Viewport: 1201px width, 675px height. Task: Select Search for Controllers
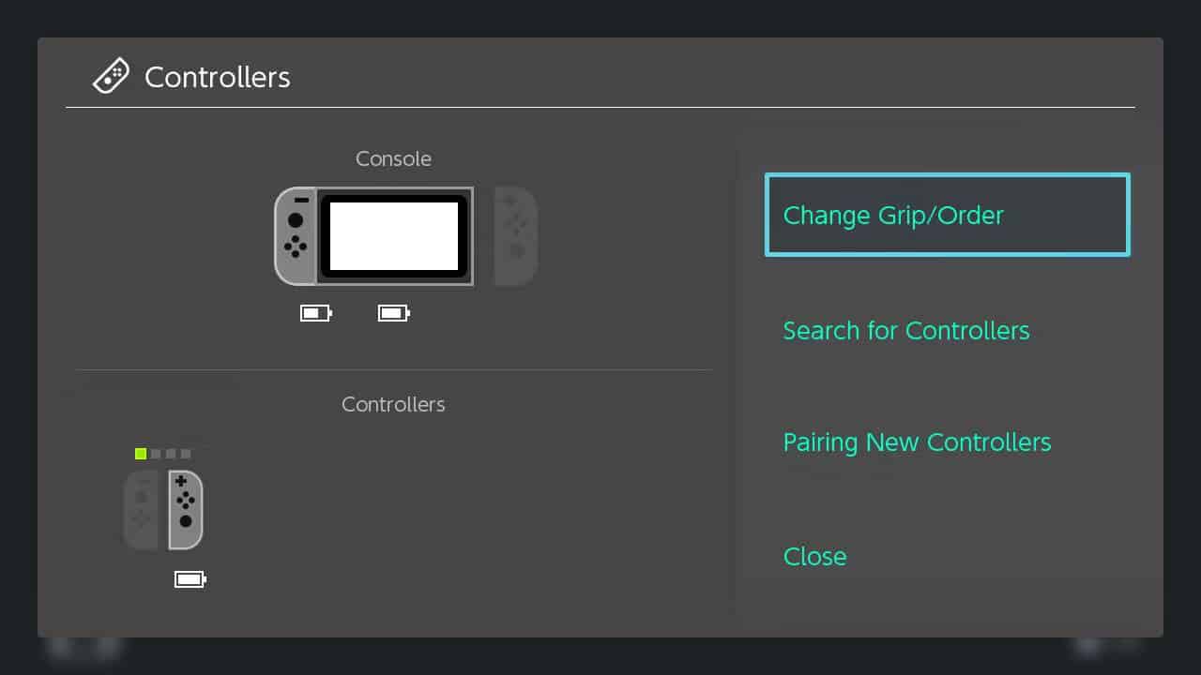pyautogui.click(x=905, y=331)
